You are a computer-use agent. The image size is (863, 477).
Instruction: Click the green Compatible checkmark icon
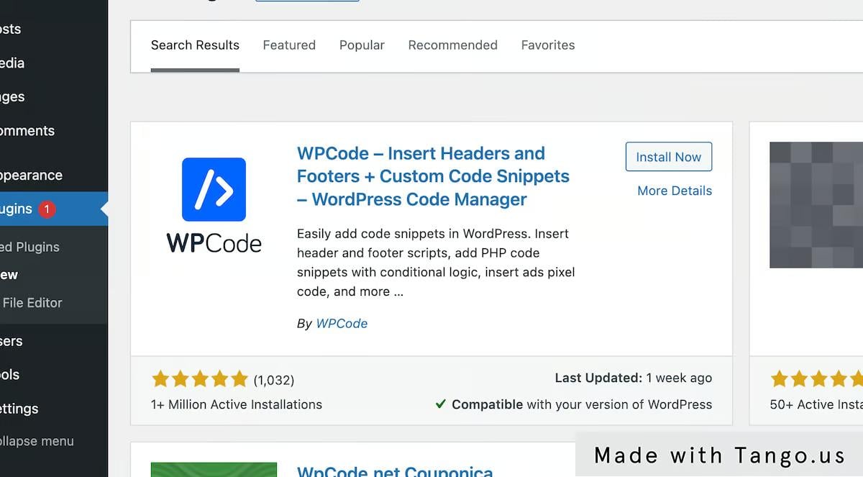[x=441, y=404]
